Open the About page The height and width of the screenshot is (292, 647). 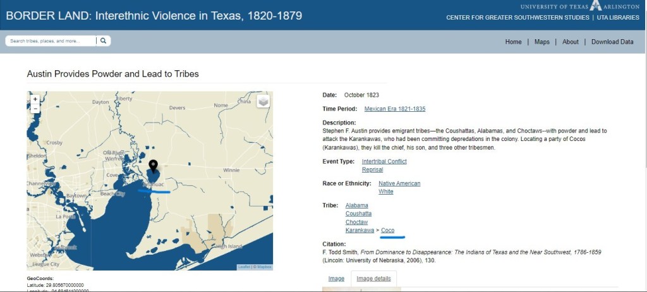point(570,42)
